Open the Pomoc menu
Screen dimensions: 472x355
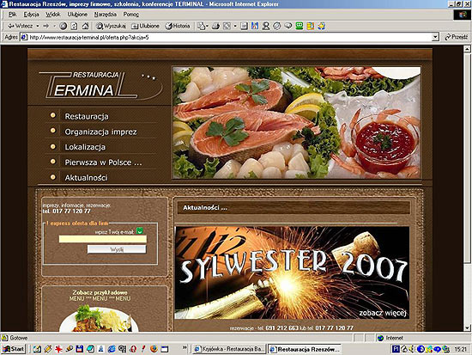pyautogui.click(x=131, y=14)
